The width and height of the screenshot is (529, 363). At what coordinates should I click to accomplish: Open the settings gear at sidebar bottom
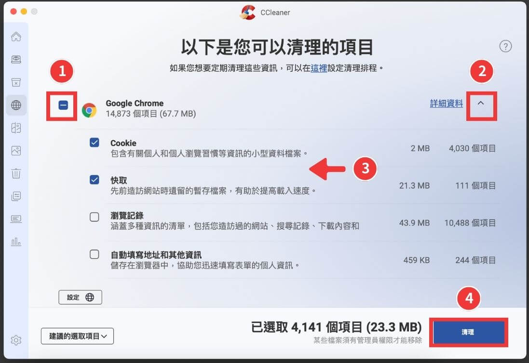16,340
